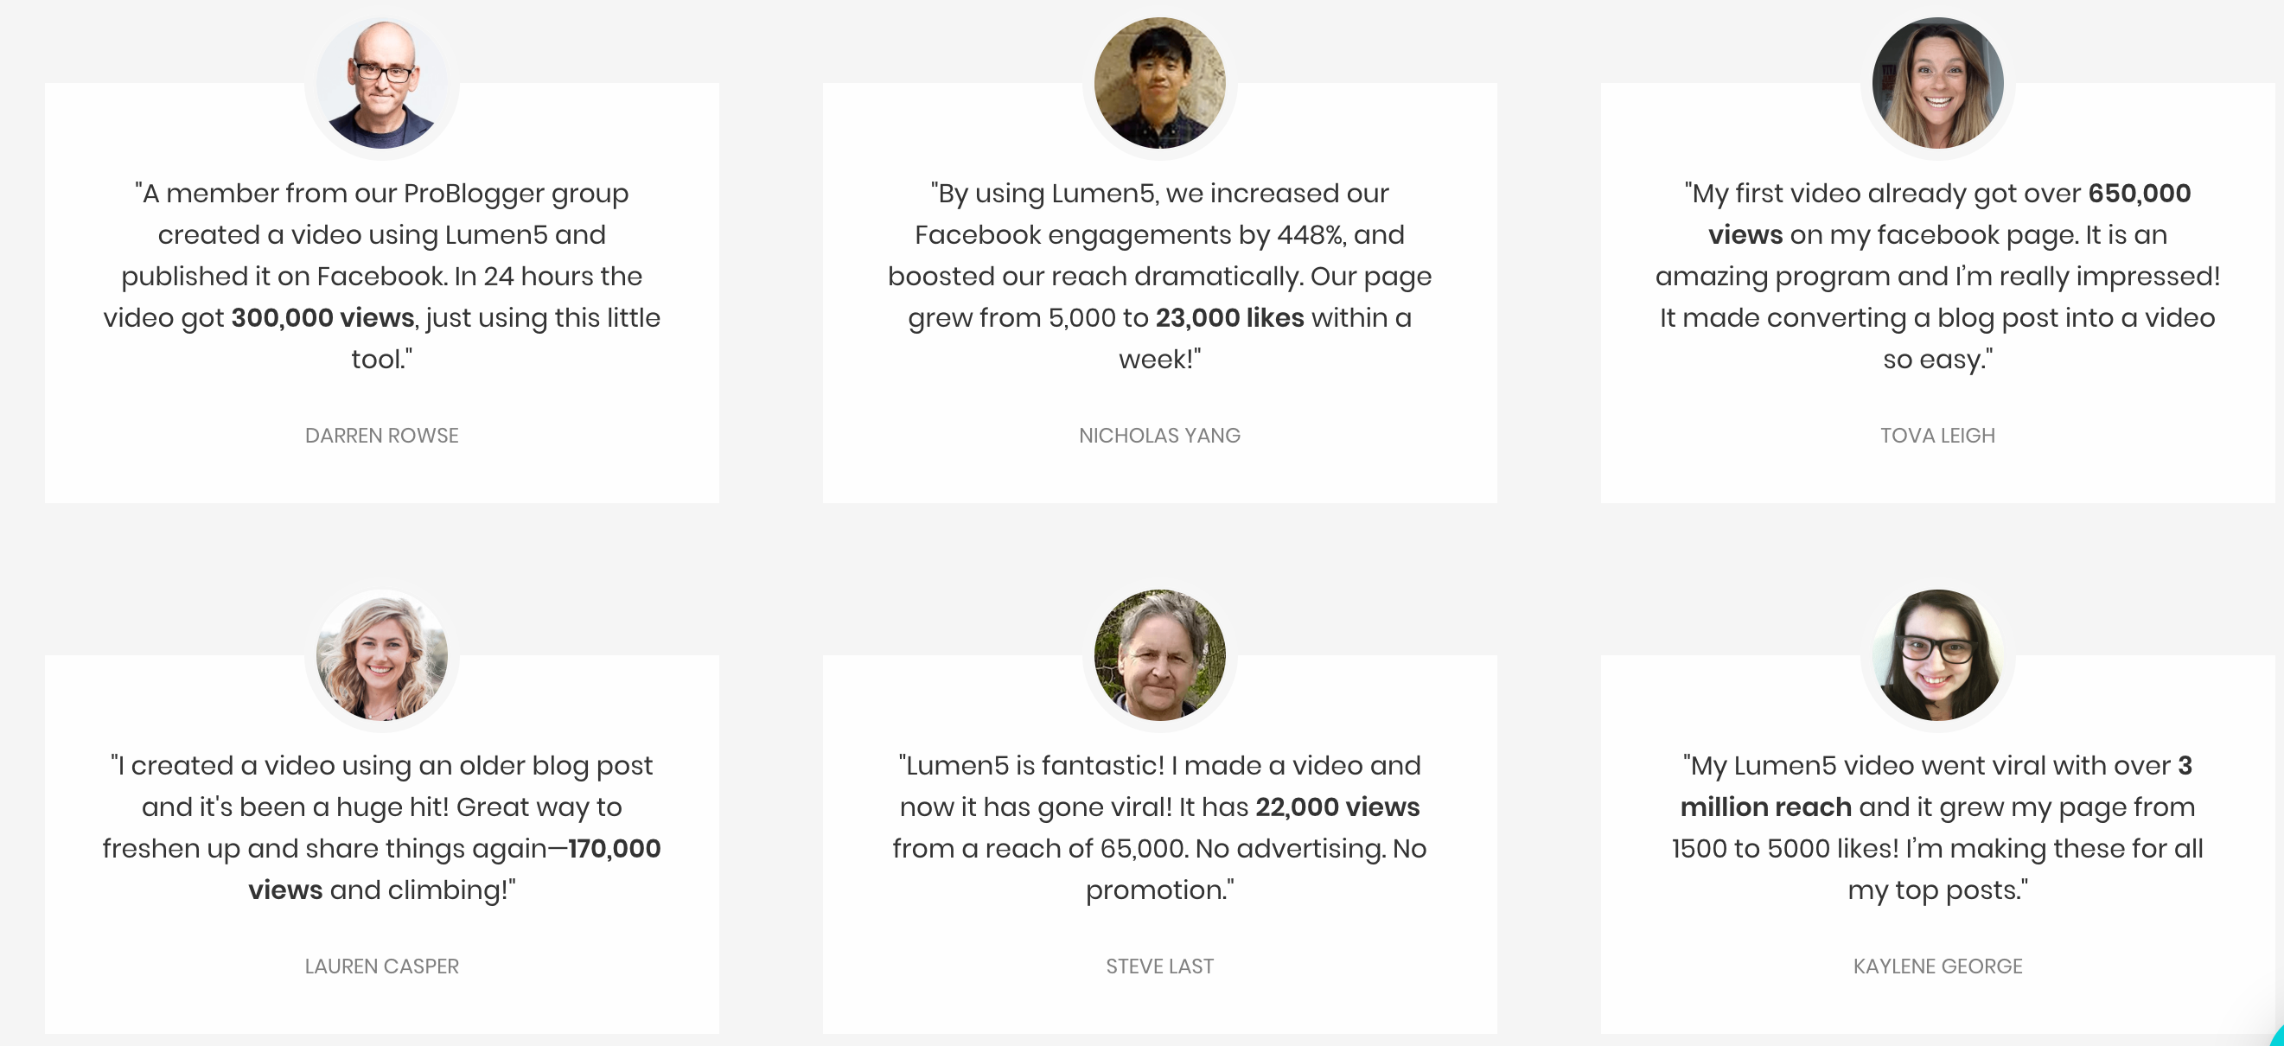
Task: Click the DARREN ROWSE name label
Action: coord(382,435)
